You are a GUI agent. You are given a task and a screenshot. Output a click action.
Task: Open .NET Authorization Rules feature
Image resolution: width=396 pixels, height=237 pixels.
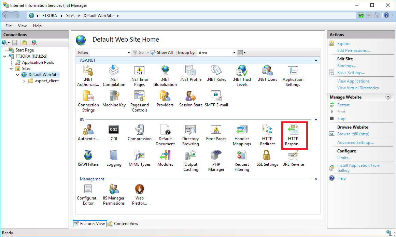(x=88, y=75)
